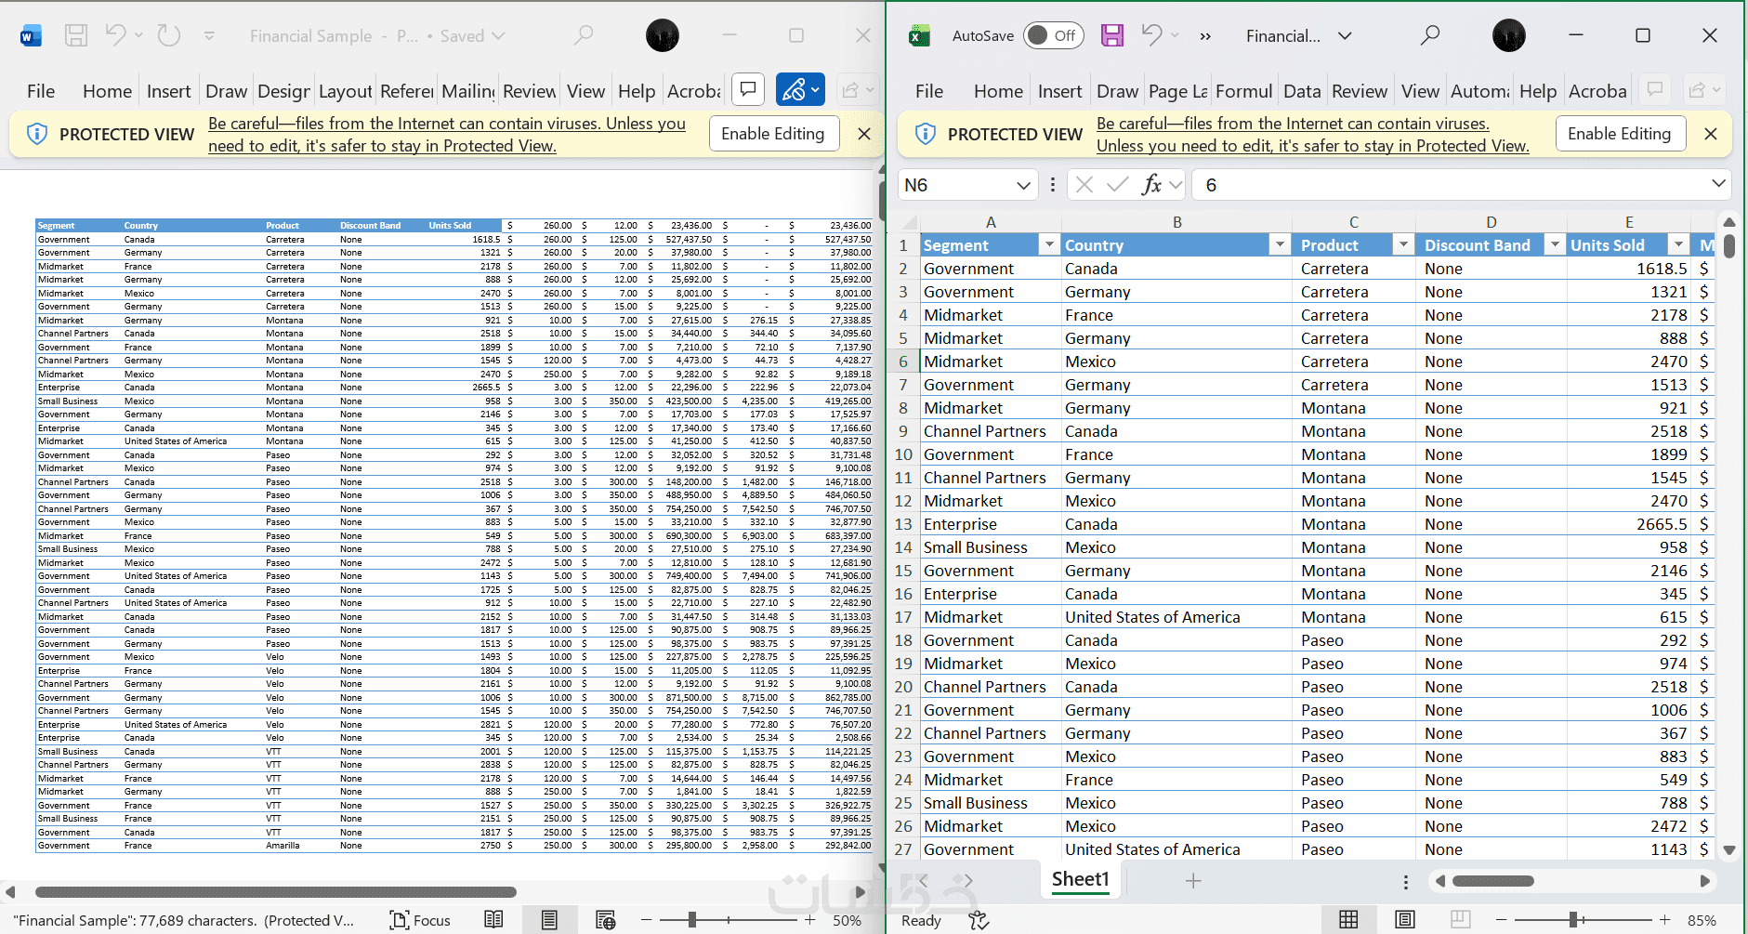Image resolution: width=1748 pixels, height=934 pixels.
Task: Click the Word zoom slider handle
Action: (691, 920)
